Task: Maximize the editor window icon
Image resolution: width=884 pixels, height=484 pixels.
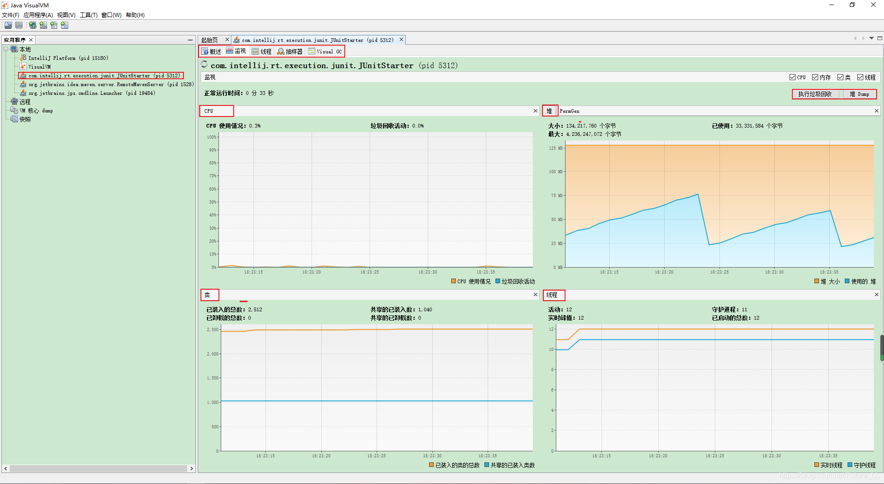Action: click(x=880, y=38)
